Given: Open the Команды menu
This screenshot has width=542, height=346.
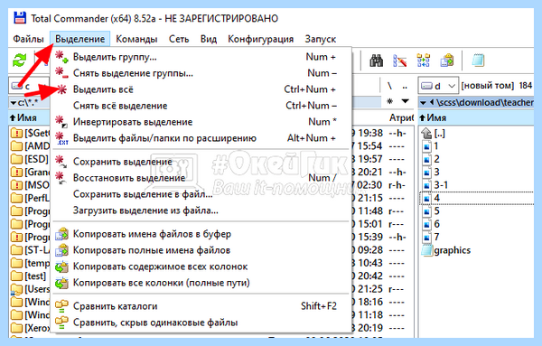Looking at the screenshot, I should (x=136, y=39).
